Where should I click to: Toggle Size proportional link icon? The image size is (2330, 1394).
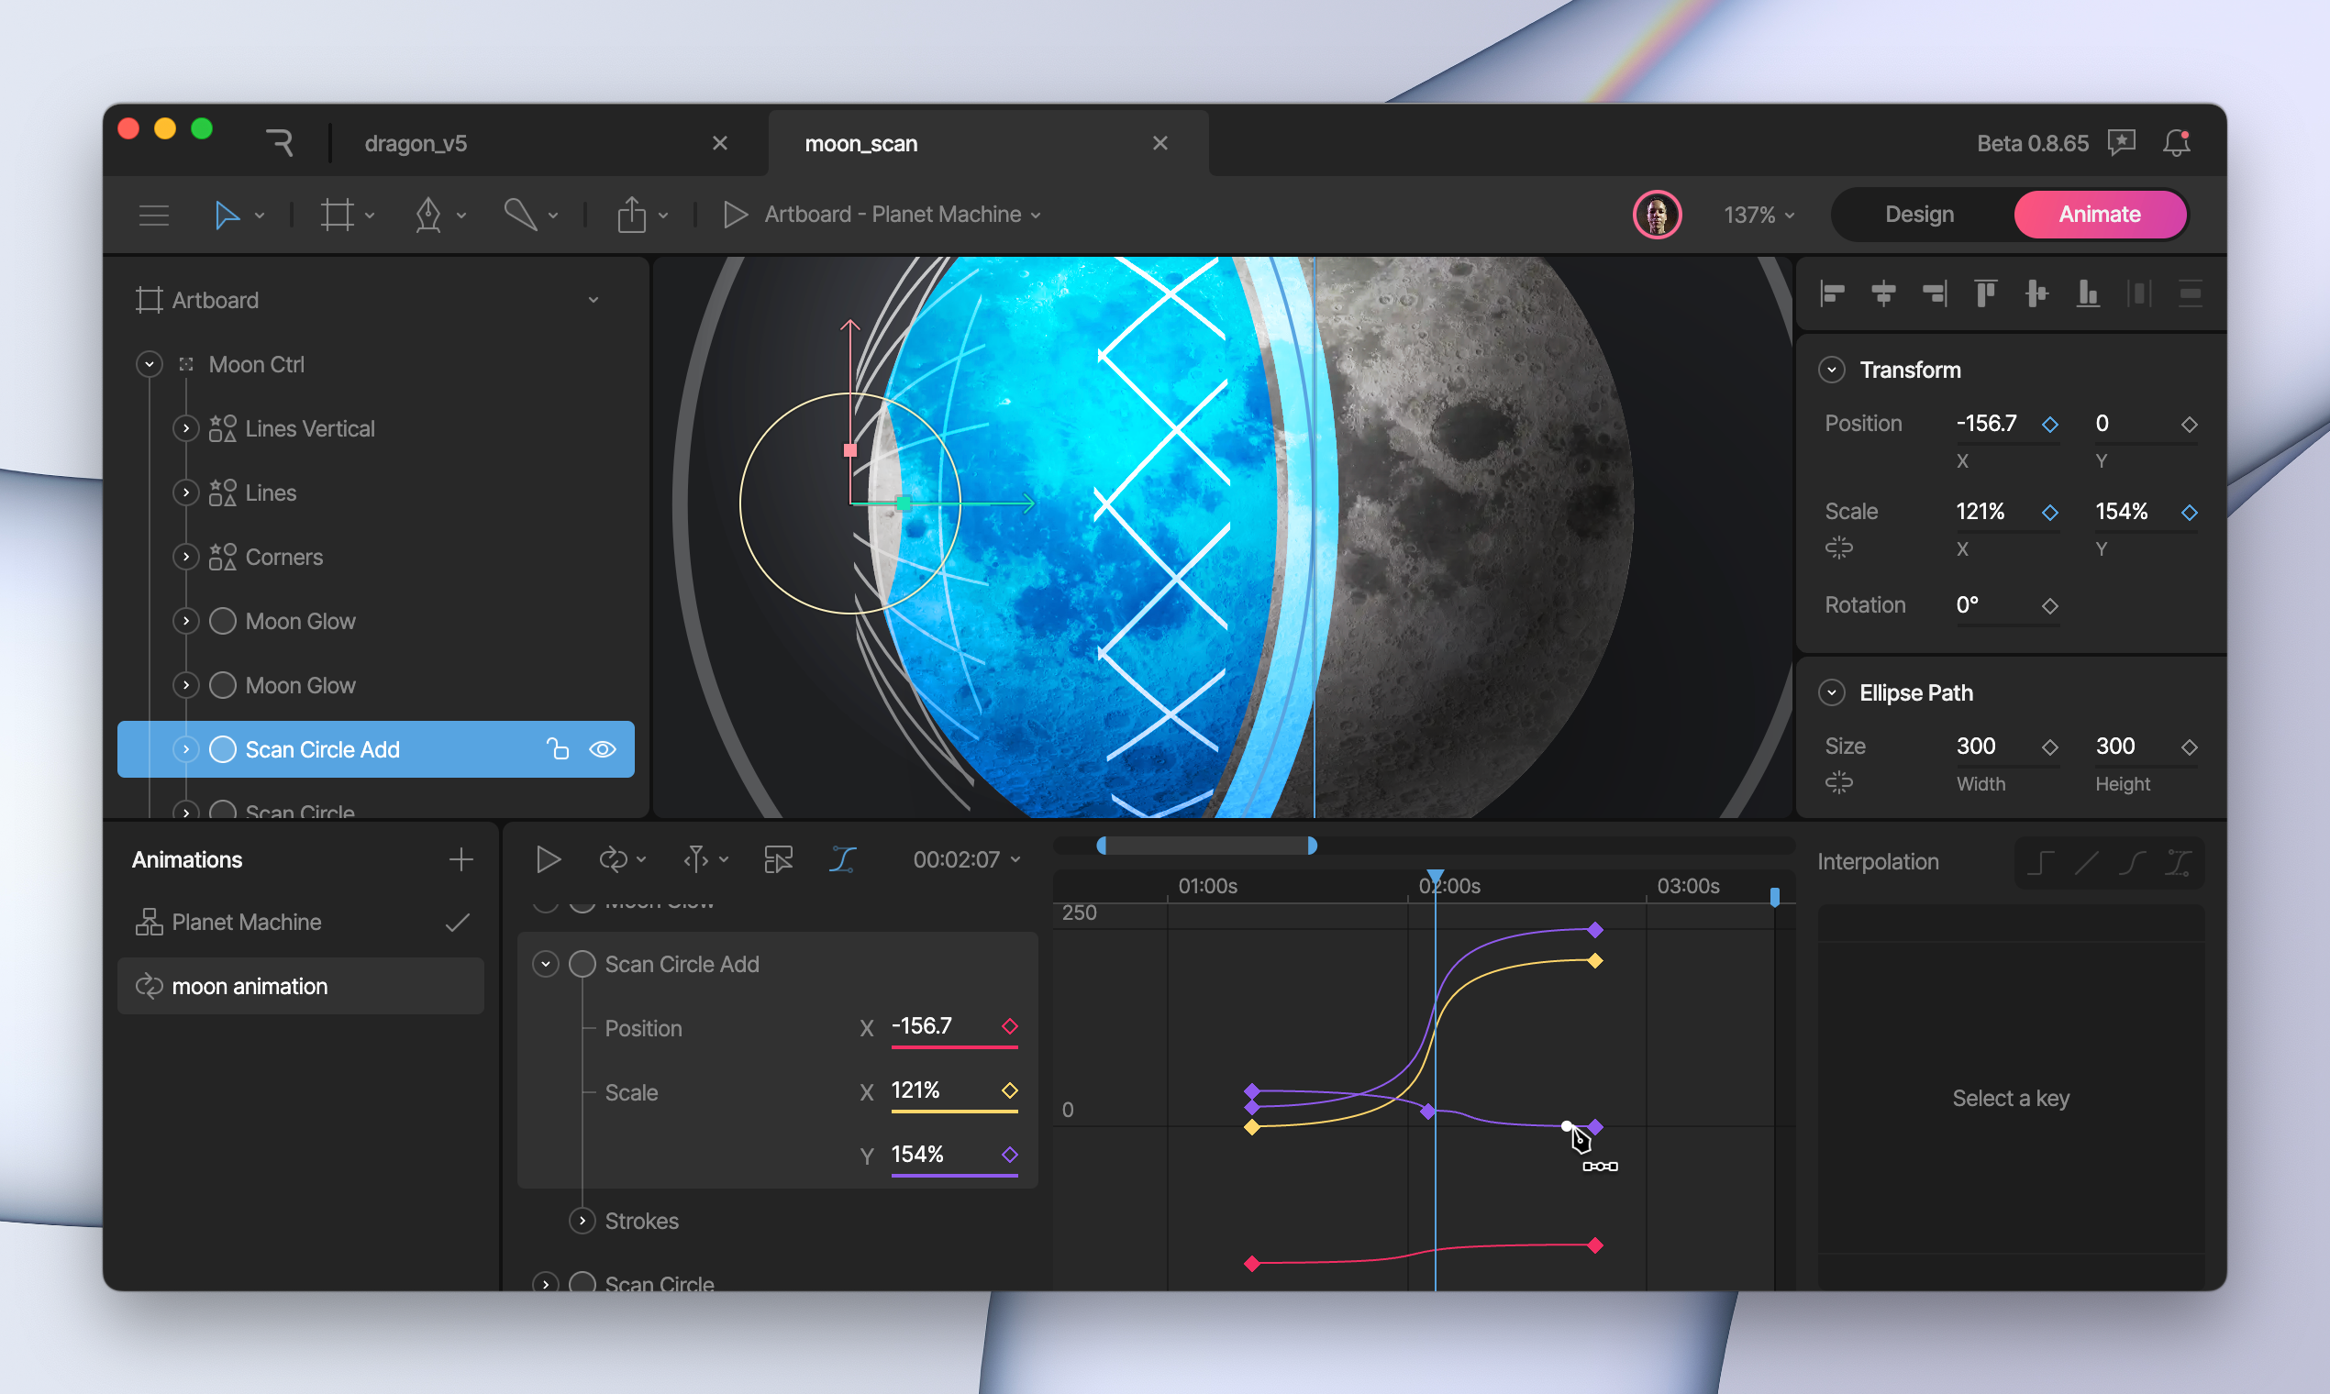pos(1838,782)
